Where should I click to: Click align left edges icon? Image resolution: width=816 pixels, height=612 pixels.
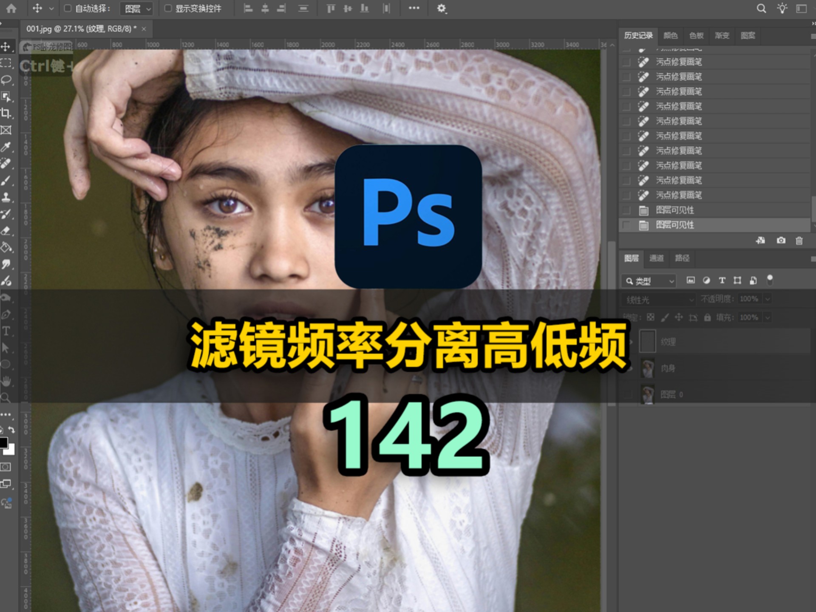tap(248, 8)
